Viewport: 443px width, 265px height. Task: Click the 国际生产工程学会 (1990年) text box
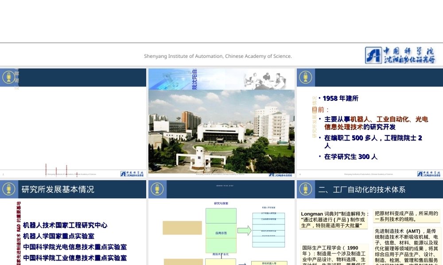pos(334,254)
